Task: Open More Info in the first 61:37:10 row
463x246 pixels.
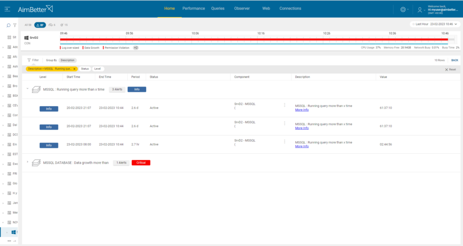Action: pyautogui.click(x=302, y=110)
